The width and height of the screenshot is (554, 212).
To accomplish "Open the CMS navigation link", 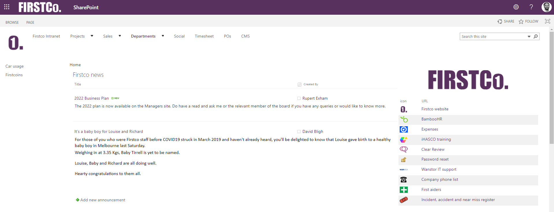I will (x=246, y=36).
